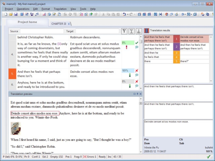Switch to the CHAPTER I3 tab
Image resolution: width=215 pixels, height=161 pixels.
pyautogui.click(x=59, y=24)
